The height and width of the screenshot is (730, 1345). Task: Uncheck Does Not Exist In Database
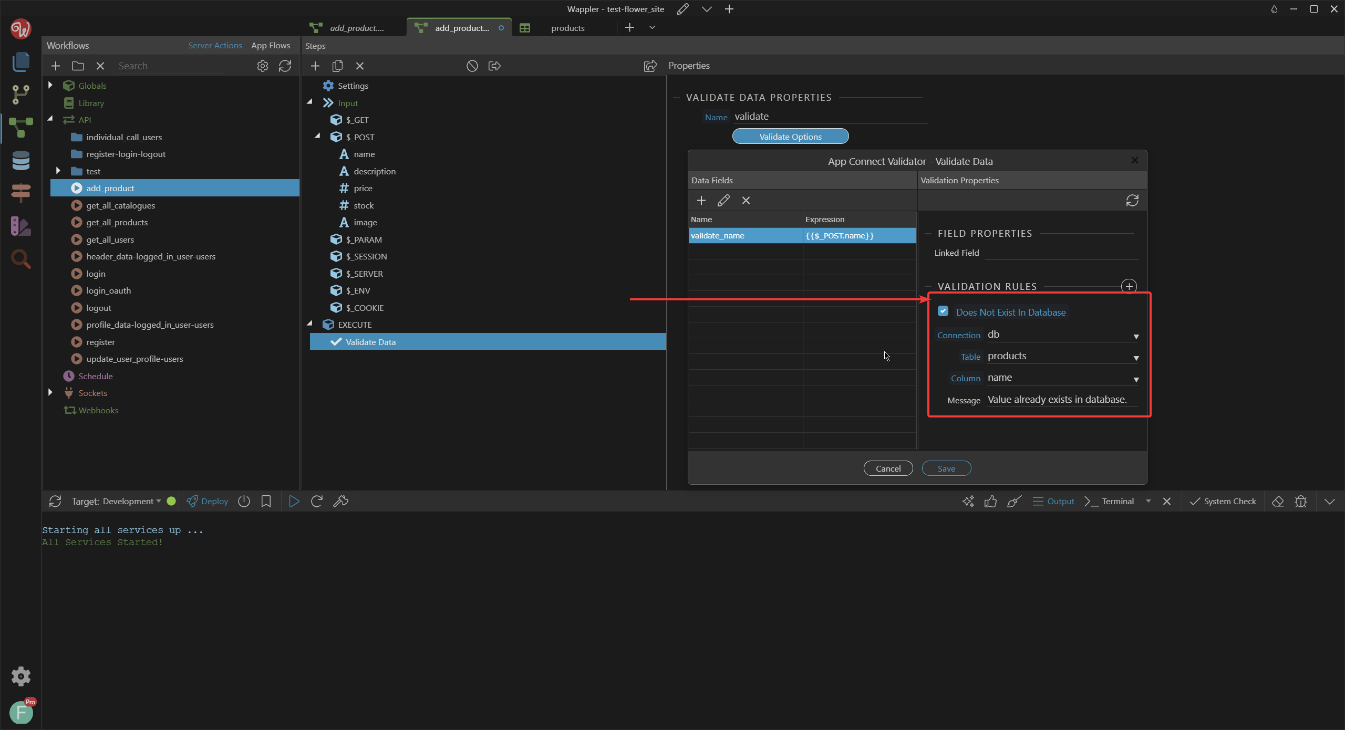click(x=943, y=311)
